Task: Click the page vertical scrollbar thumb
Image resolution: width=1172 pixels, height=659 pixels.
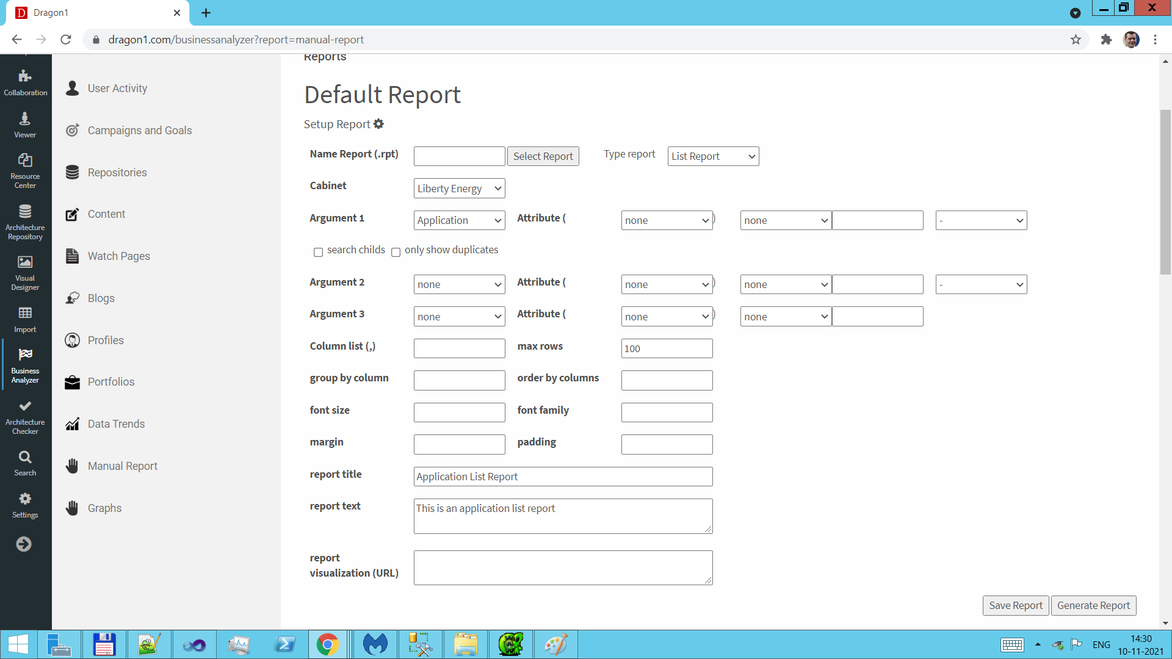Action: [x=1165, y=192]
